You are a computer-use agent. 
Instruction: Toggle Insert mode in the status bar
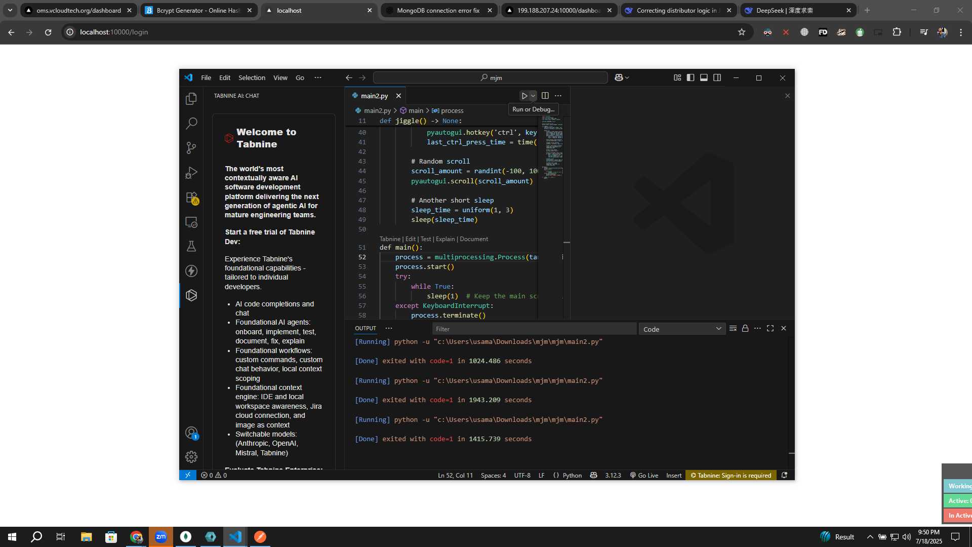(x=674, y=475)
